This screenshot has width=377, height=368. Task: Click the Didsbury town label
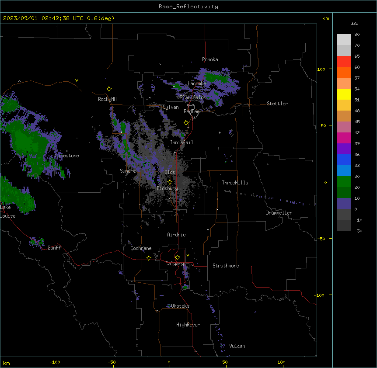(x=168, y=188)
